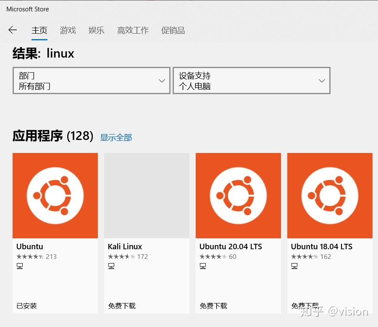Switch to the 高效工作 productivity tab
378x327 pixels.
click(133, 30)
